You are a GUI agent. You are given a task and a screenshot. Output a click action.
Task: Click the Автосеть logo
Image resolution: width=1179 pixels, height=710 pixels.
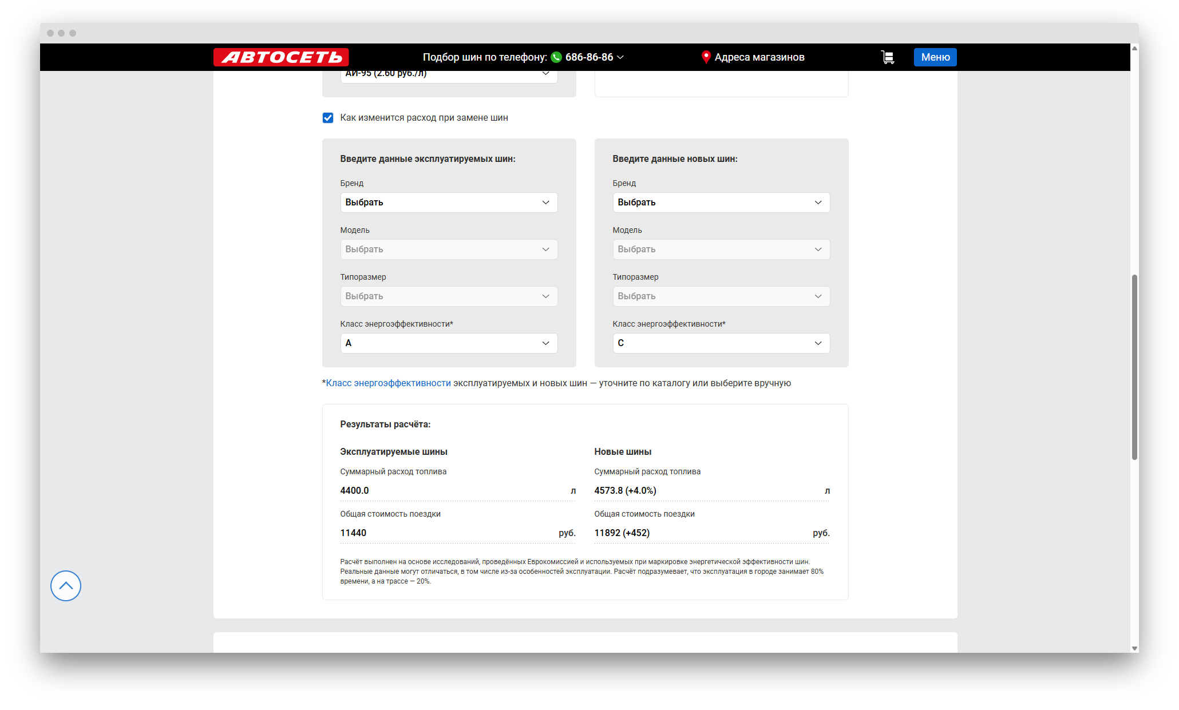281,57
